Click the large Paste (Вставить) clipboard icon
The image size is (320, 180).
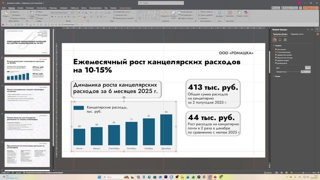pos(5,13)
